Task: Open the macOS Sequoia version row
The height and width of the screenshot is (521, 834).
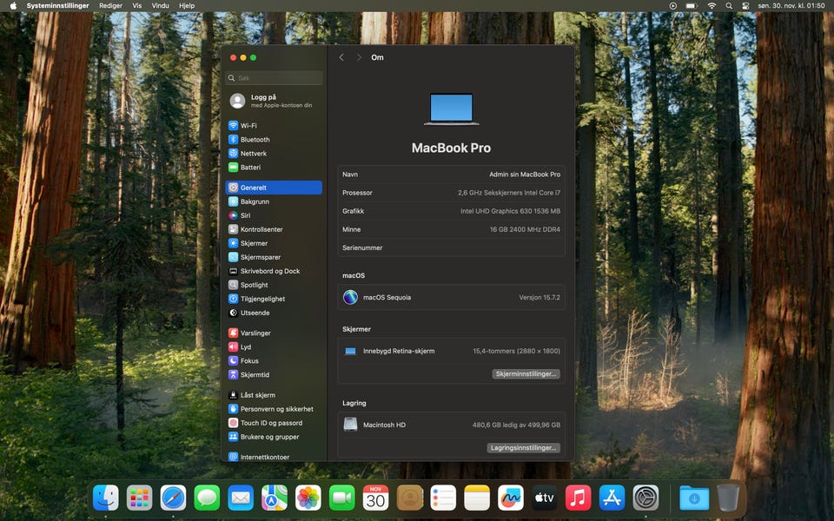Action: pyautogui.click(x=451, y=297)
